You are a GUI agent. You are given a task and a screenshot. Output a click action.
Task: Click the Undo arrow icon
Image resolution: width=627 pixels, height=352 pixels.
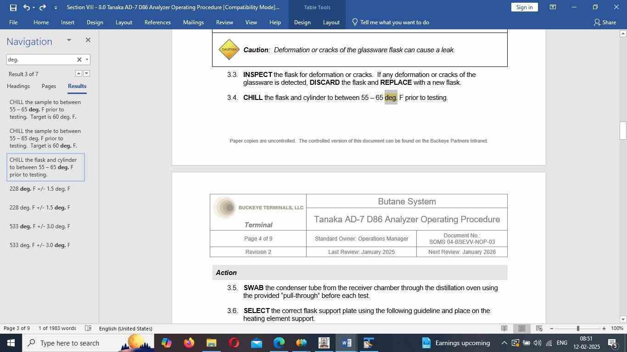coord(27,7)
